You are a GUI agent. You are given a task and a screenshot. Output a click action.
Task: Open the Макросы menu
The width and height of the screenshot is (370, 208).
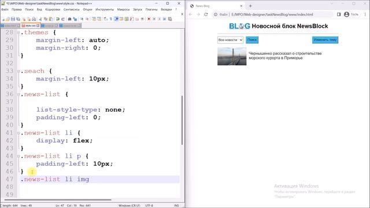pos(123,9)
